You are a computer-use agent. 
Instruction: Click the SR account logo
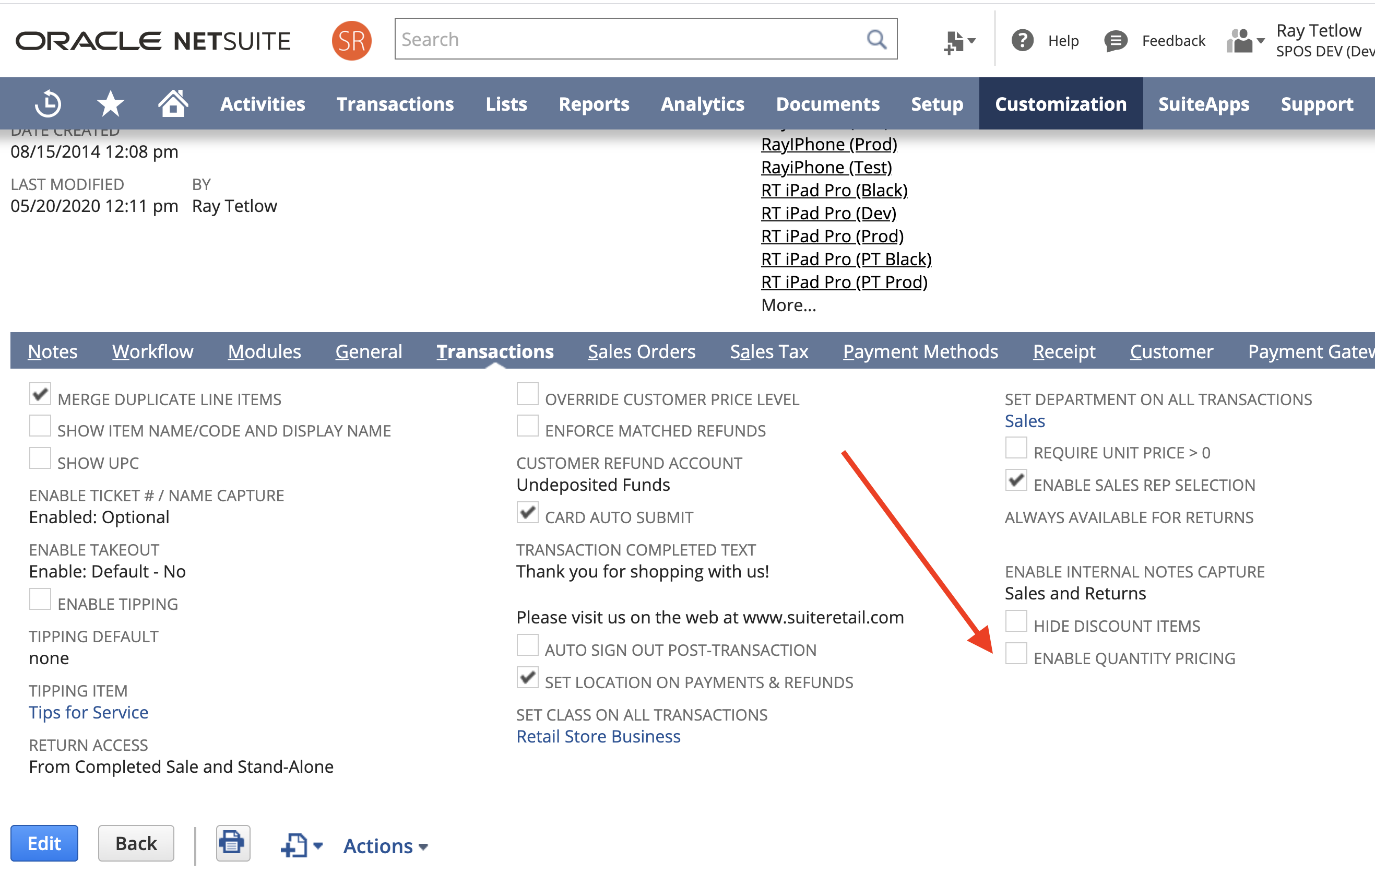pyautogui.click(x=352, y=41)
